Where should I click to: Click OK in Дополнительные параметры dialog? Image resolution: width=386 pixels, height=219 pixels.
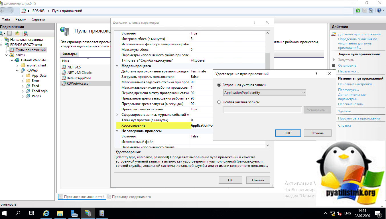coord(230,180)
